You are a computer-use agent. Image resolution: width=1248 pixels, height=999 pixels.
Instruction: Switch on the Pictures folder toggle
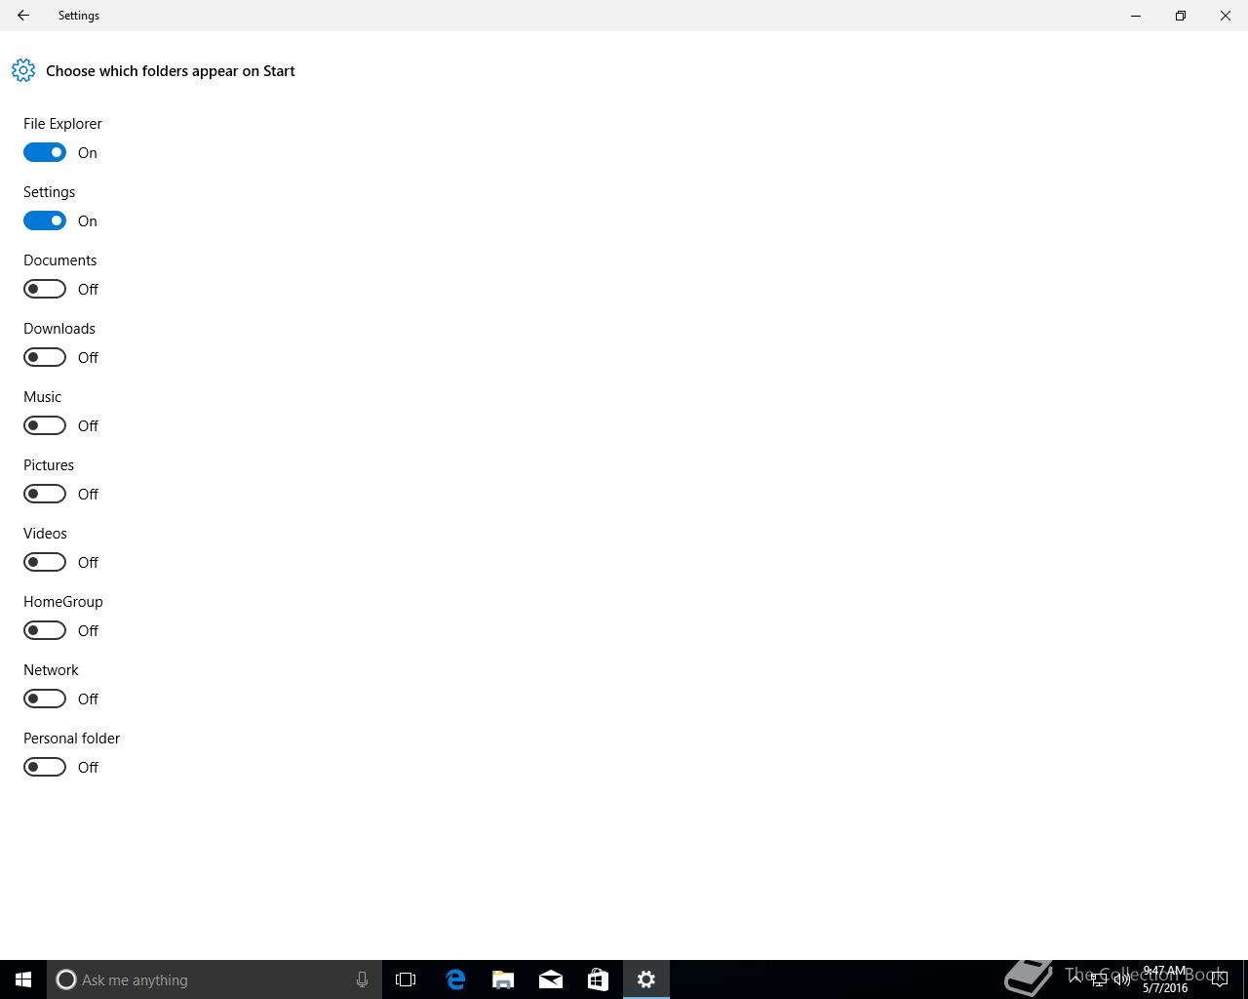(45, 494)
